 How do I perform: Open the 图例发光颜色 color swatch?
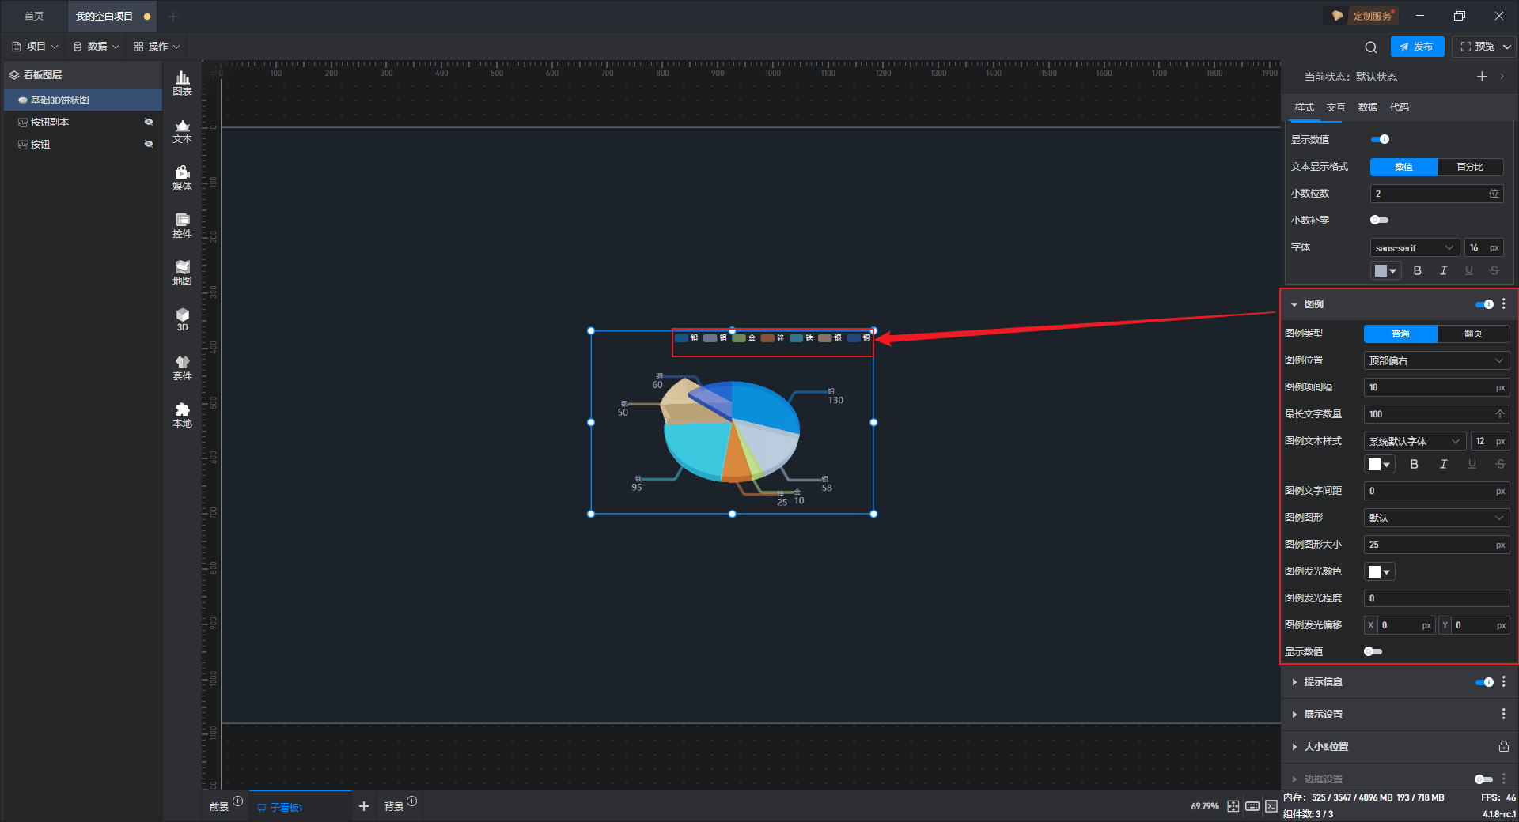coord(1379,572)
